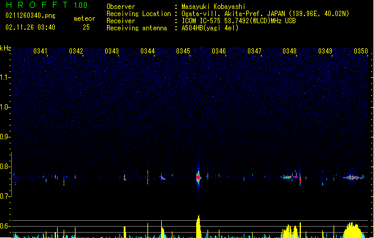Click the 0.6 kHz axis label
The width and height of the screenshot is (374, 238).
5,226
